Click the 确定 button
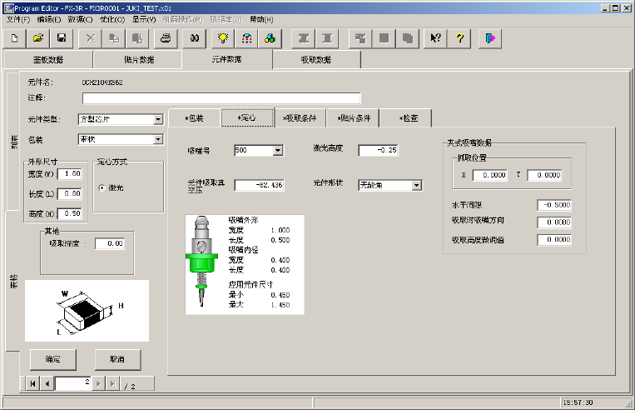635x410 pixels. click(x=53, y=359)
